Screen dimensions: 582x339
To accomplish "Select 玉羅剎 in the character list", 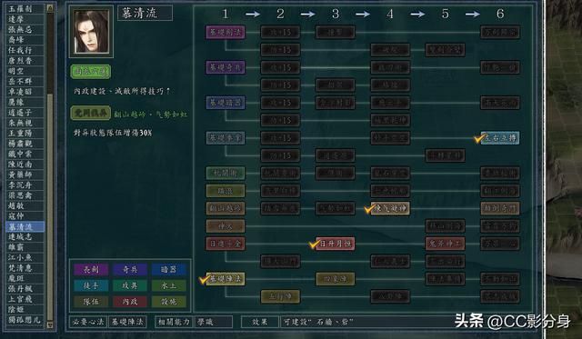I will (x=25, y=8).
